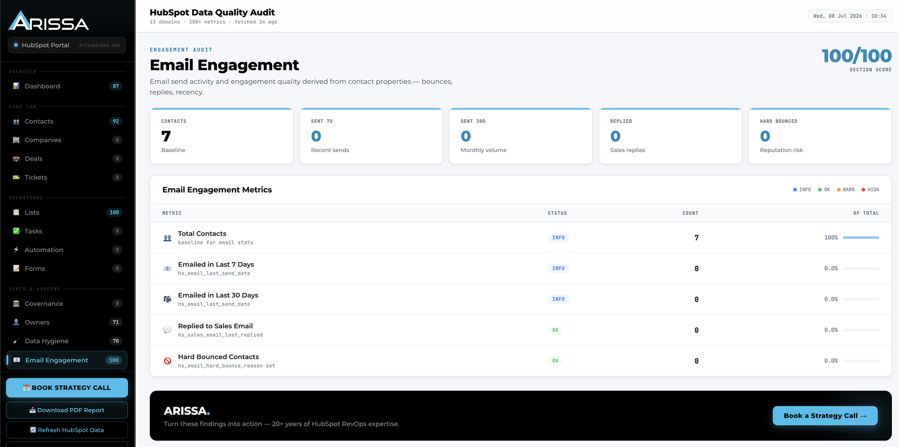Click Refresh HubSpot Data button
This screenshot has height=447, width=899.
point(67,430)
